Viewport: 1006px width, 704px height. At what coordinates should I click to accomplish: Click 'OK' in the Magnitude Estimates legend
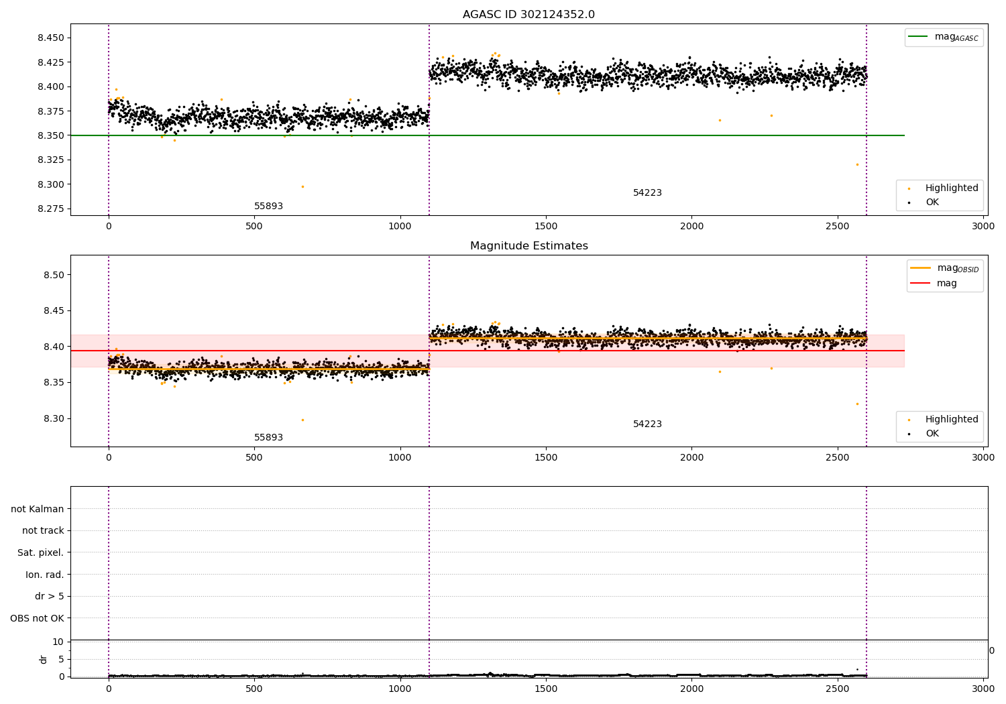point(932,434)
